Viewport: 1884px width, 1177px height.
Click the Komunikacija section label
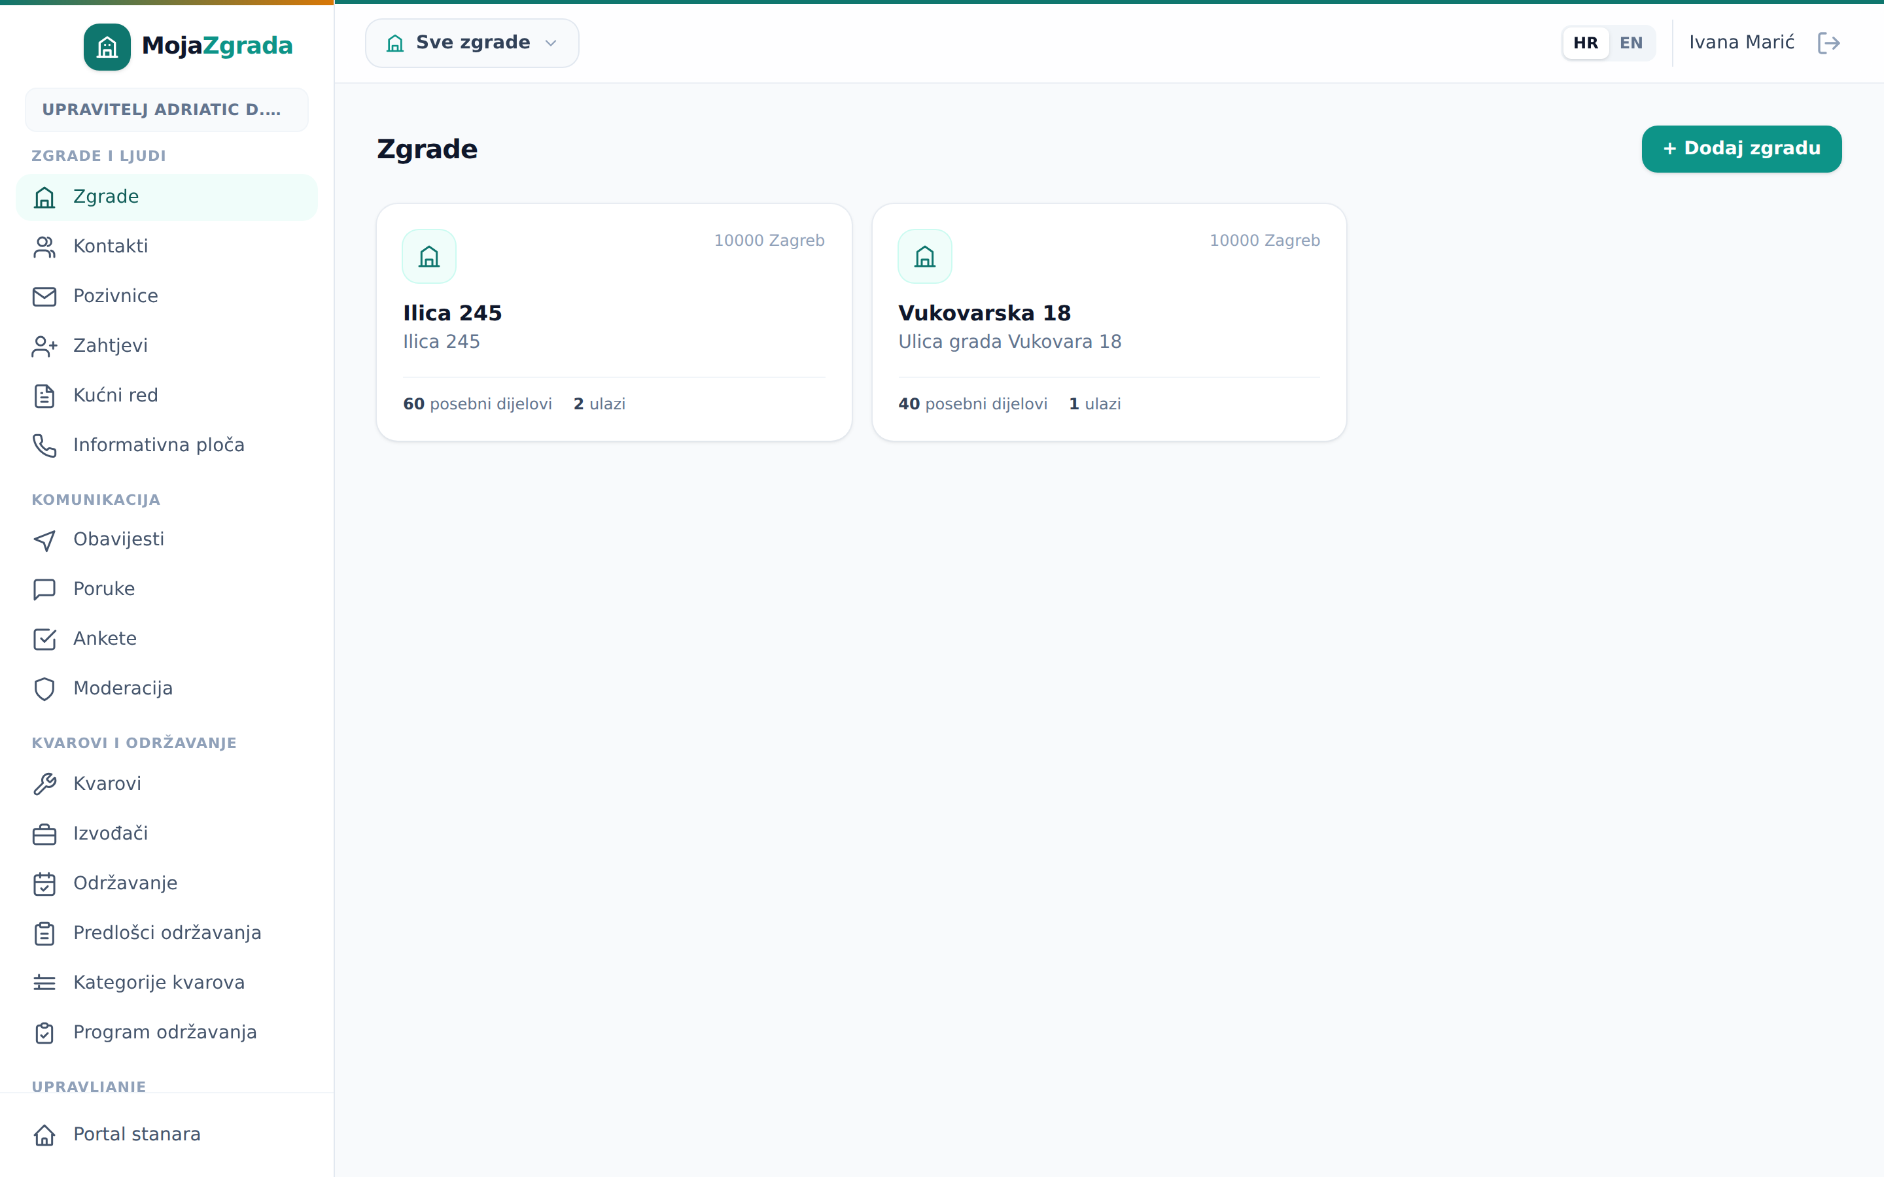[96, 500]
